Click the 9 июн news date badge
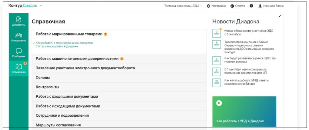Screen dimensions: 309x130 coord(217,33)
